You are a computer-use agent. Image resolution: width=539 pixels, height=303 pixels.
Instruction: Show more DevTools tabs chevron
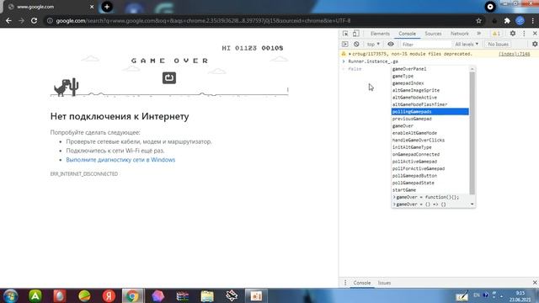pyautogui.click(x=479, y=34)
